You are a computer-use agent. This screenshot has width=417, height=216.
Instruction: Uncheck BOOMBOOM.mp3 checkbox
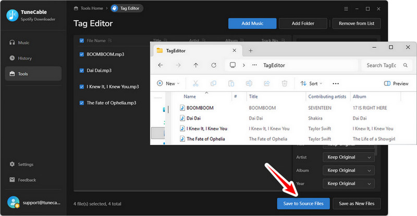[x=82, y=54]
